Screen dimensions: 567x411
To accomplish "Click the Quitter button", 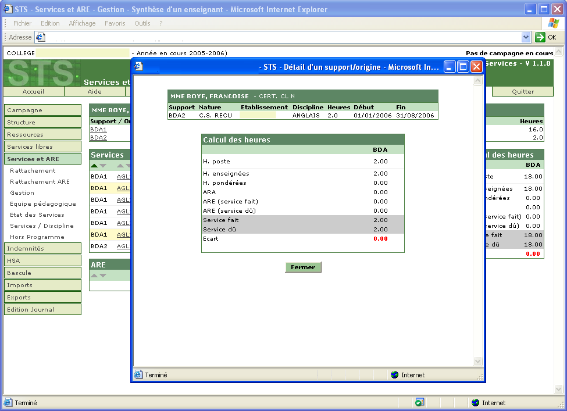I will tap(523, 91).
